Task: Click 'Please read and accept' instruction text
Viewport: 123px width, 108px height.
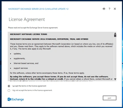Action: pyautogui.click(x=33, y=28)
